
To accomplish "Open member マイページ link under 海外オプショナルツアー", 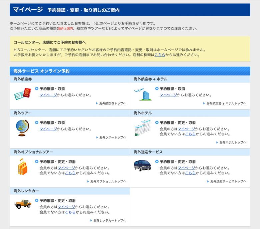I will [x=66, y=168].
